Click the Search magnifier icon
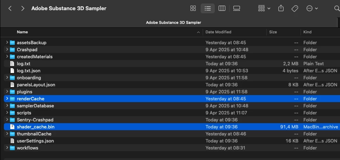340x160 pixels. (x=337, y=8)
